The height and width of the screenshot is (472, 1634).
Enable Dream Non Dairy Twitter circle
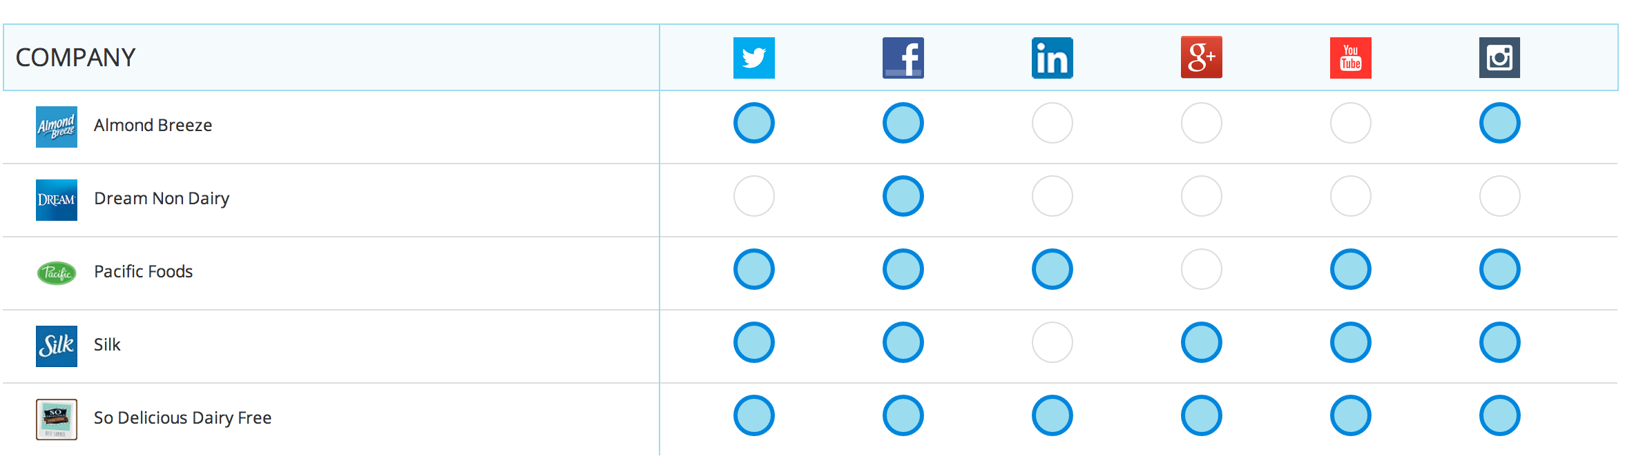753,196
